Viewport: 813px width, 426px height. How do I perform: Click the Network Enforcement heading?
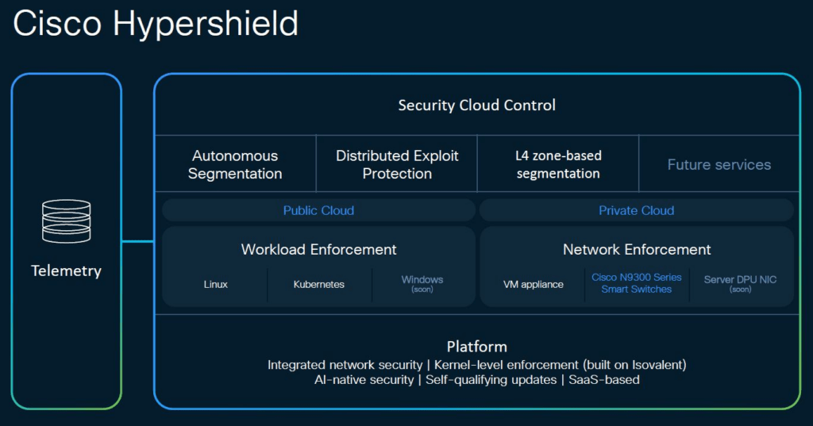pos(637,249)
